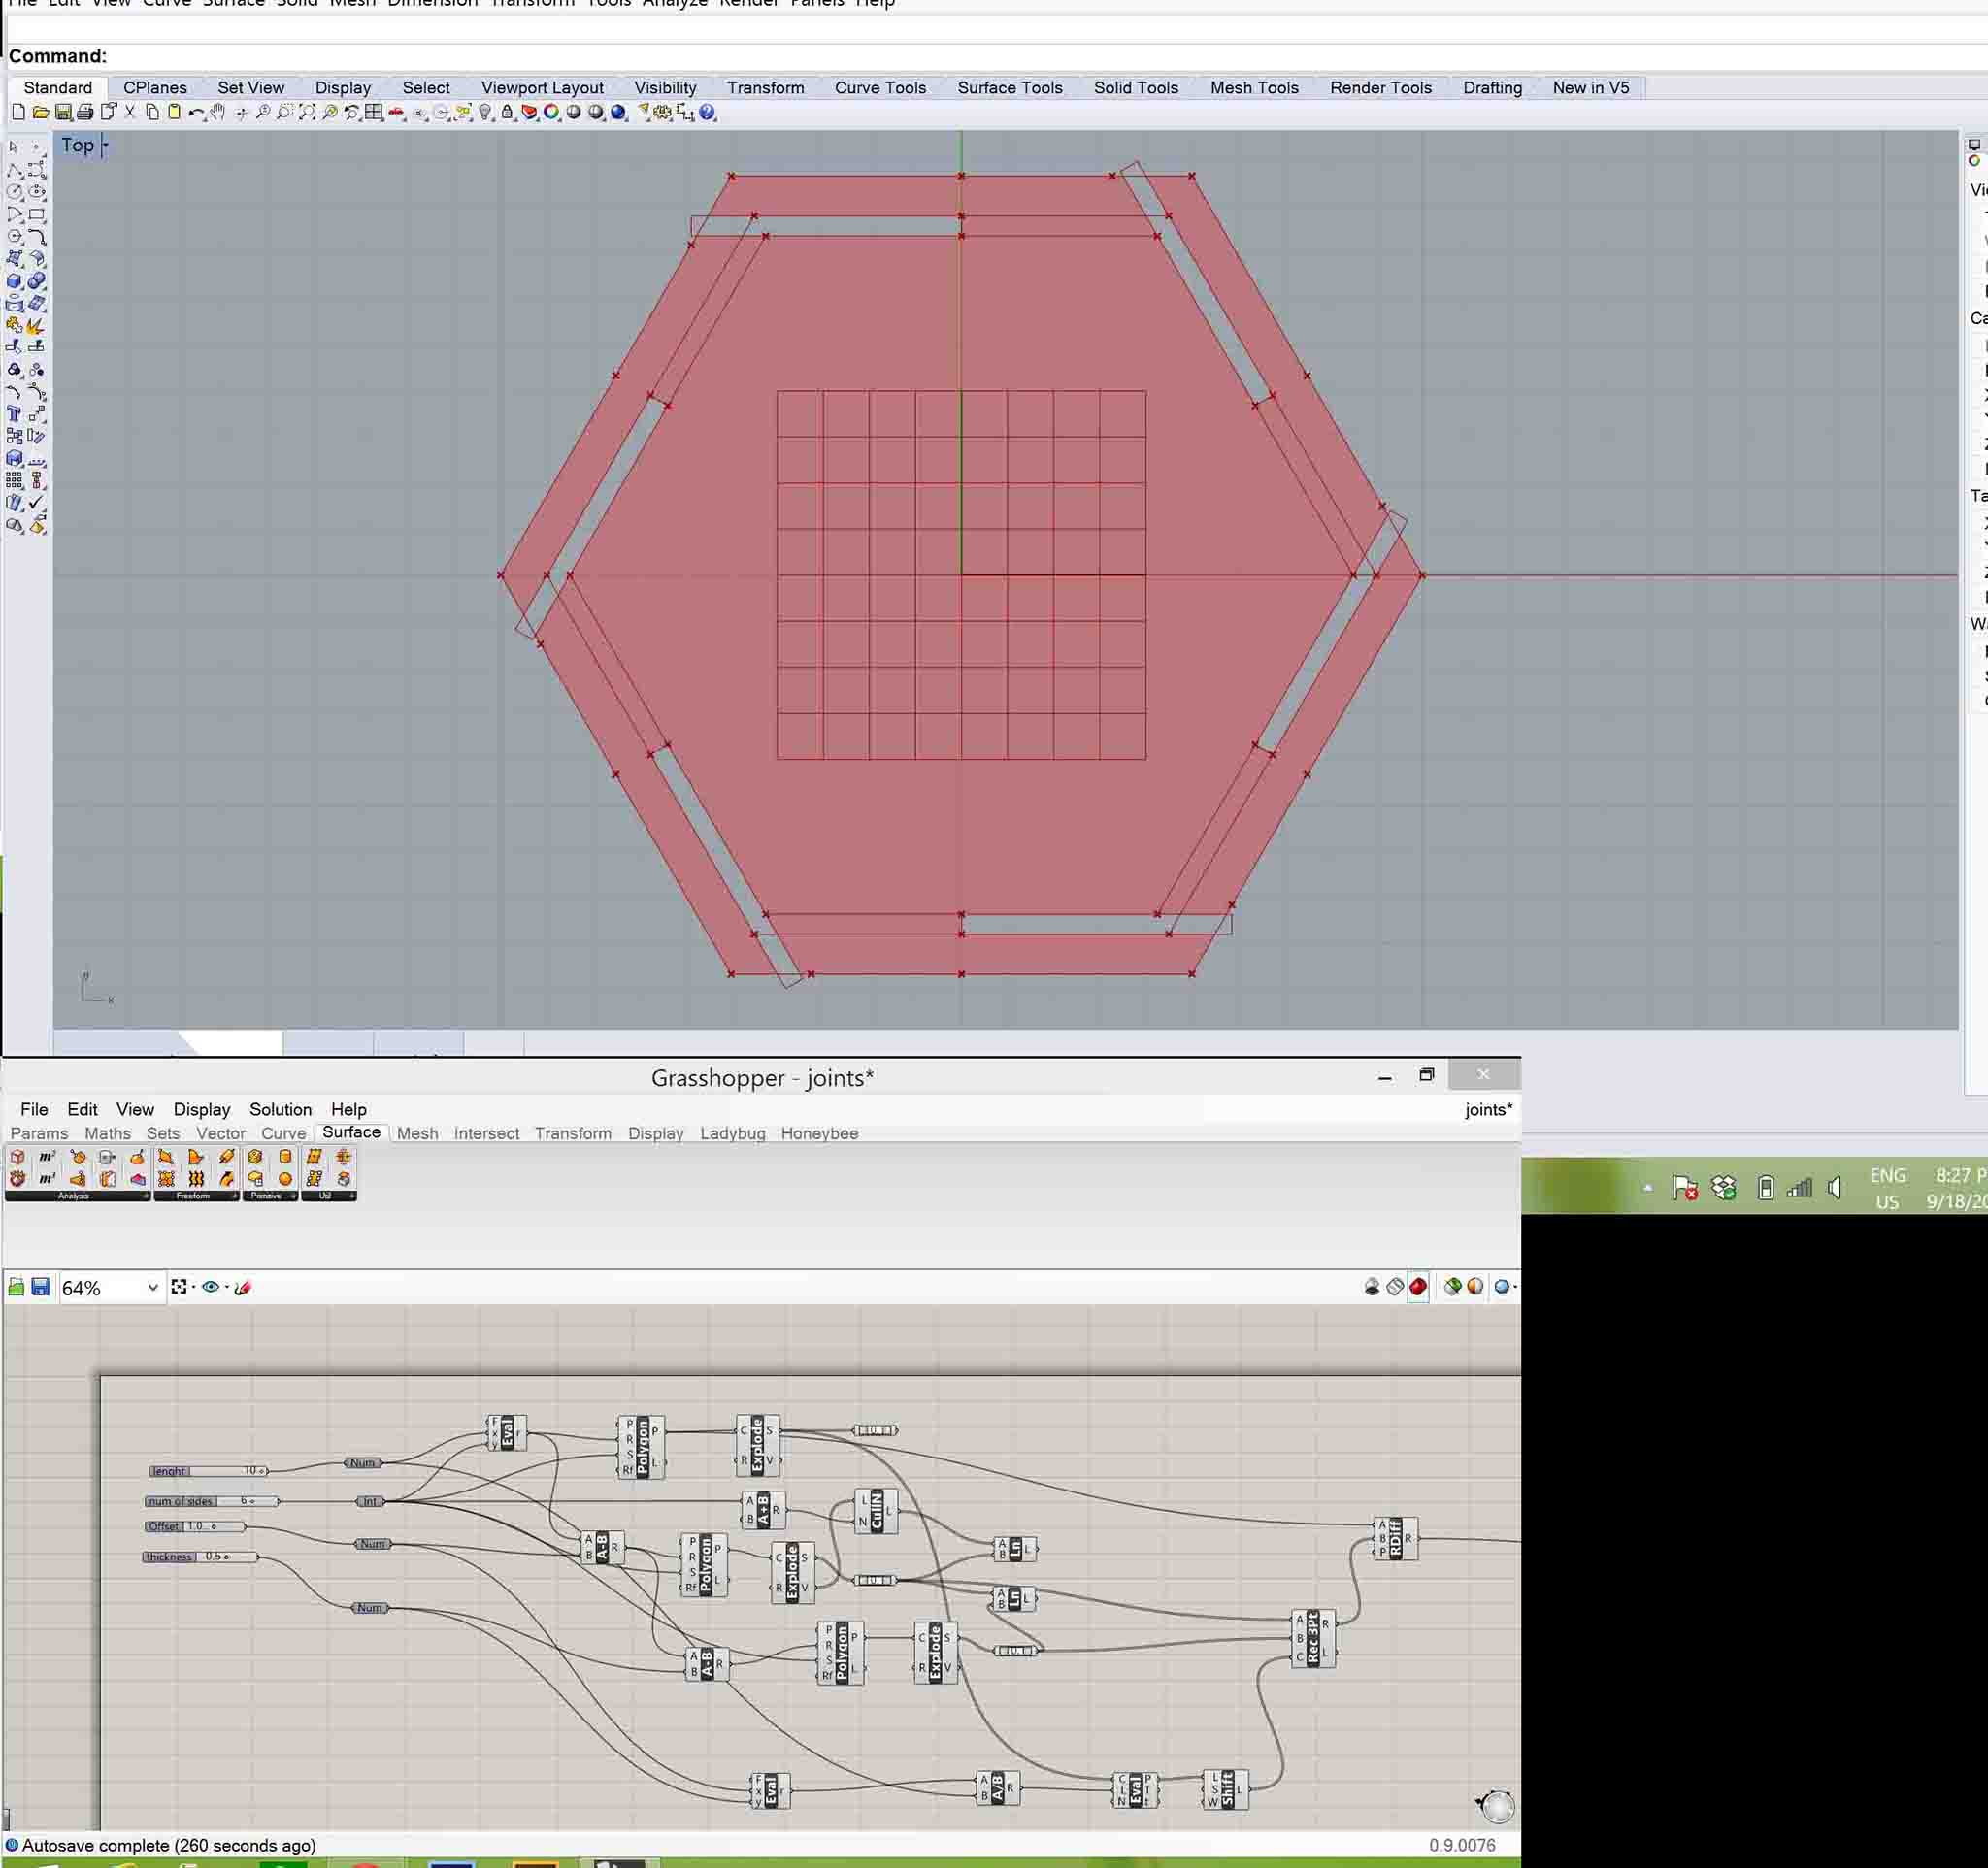Click the Copy icon in Rhino toolbar
1988x1868 pixels.
tap(152, 112)
